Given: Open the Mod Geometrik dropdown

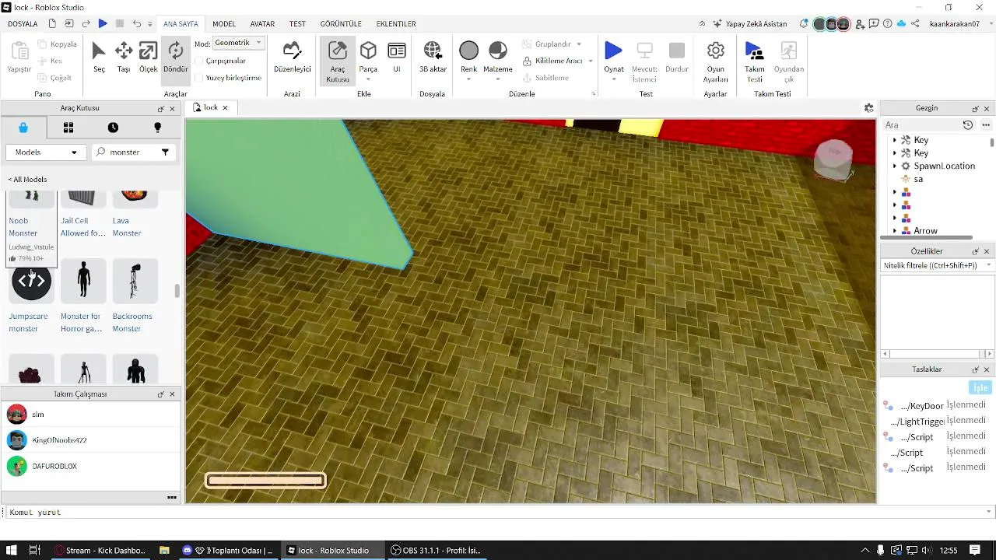Looking at the screenshot, I should click(239, 43).
